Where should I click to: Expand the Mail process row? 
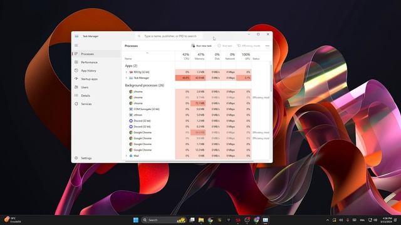tap(126, 156)
